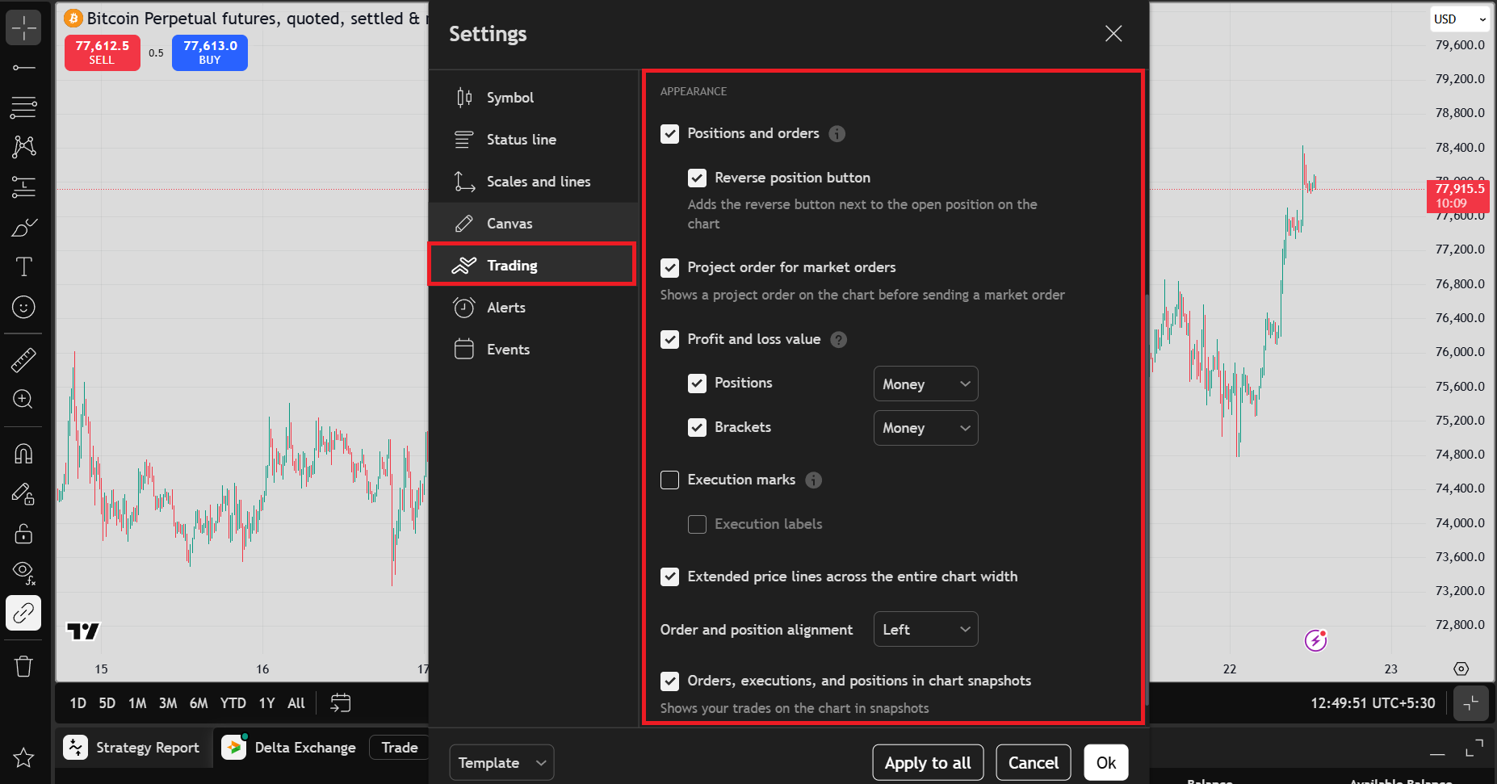Select the ruler measure tool
1497x784 pixels.
point(23,359)
